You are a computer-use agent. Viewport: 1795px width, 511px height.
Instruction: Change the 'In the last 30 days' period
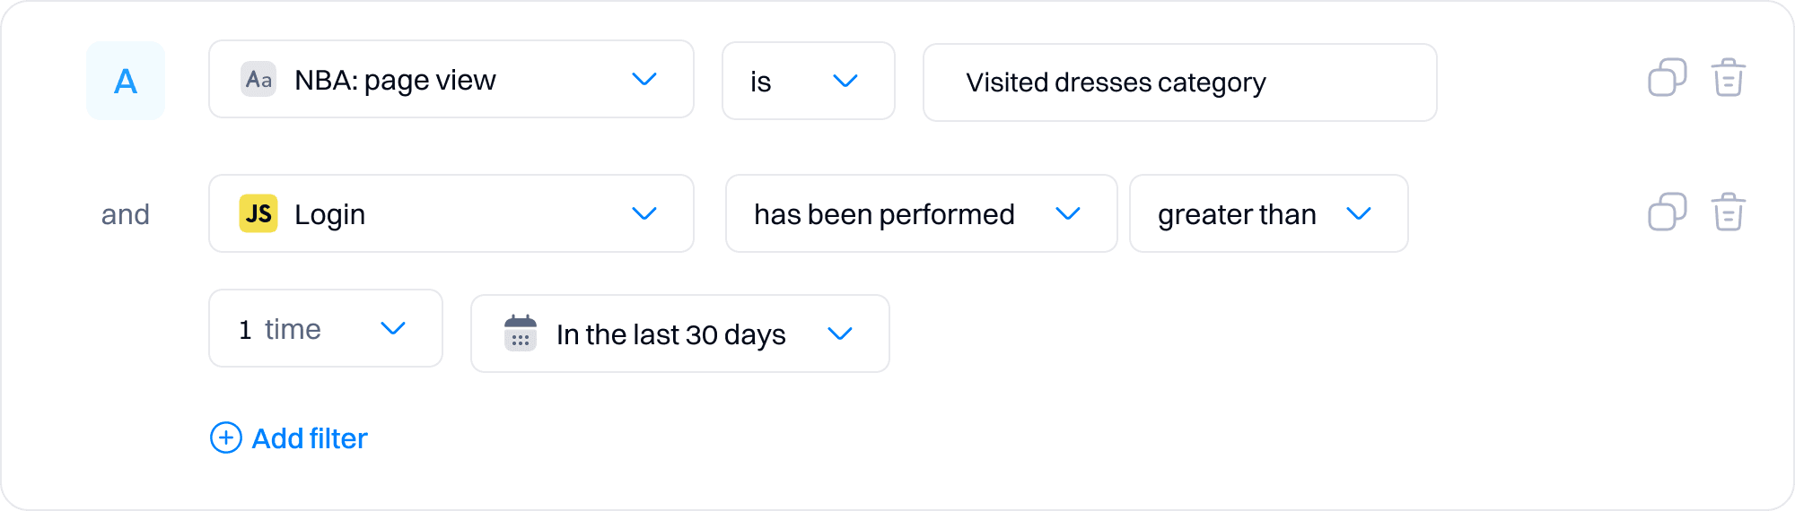[679, 333]
